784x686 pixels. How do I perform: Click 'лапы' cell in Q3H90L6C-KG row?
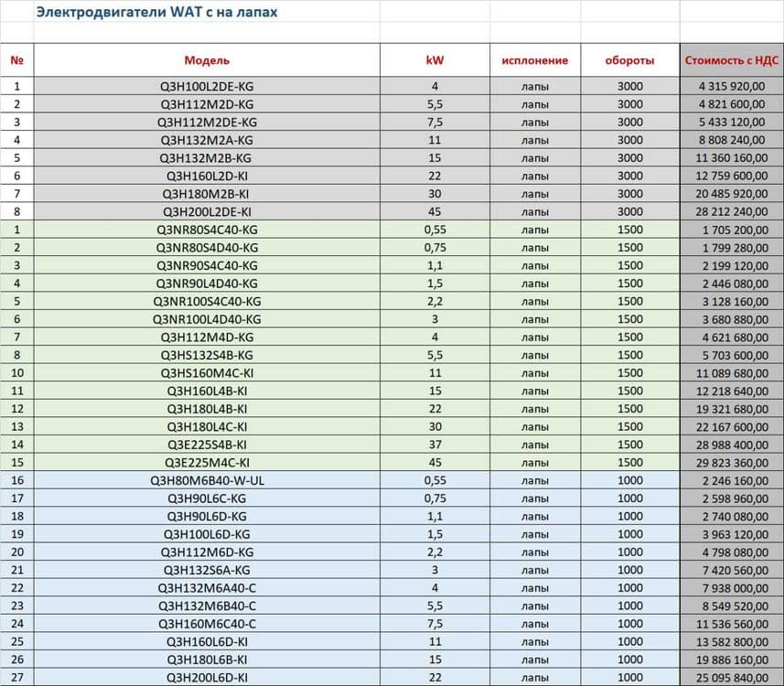[x=535, y=499]
